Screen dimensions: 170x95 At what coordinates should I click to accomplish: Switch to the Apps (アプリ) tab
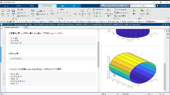click(x=32, y=6)
